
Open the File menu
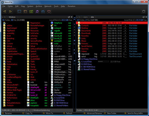point(4,6)
